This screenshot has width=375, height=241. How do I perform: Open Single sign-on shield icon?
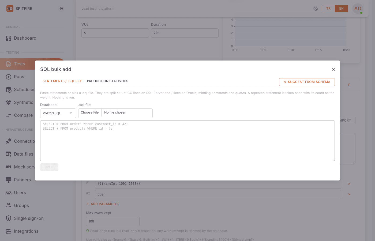(9, 218)
